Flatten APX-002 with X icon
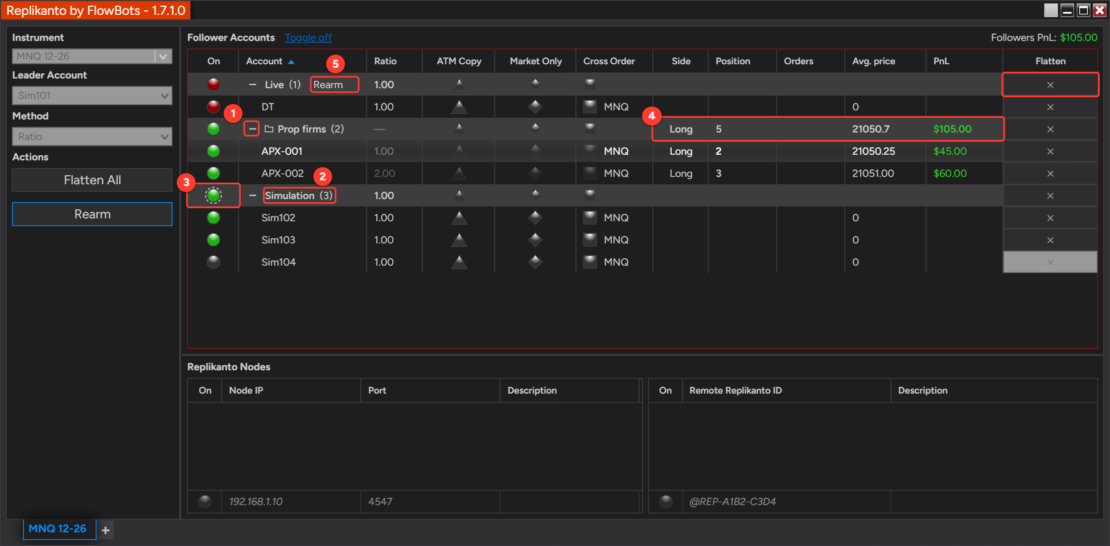Screen dimensions: 1110x546 click(x=1050, y=173)
